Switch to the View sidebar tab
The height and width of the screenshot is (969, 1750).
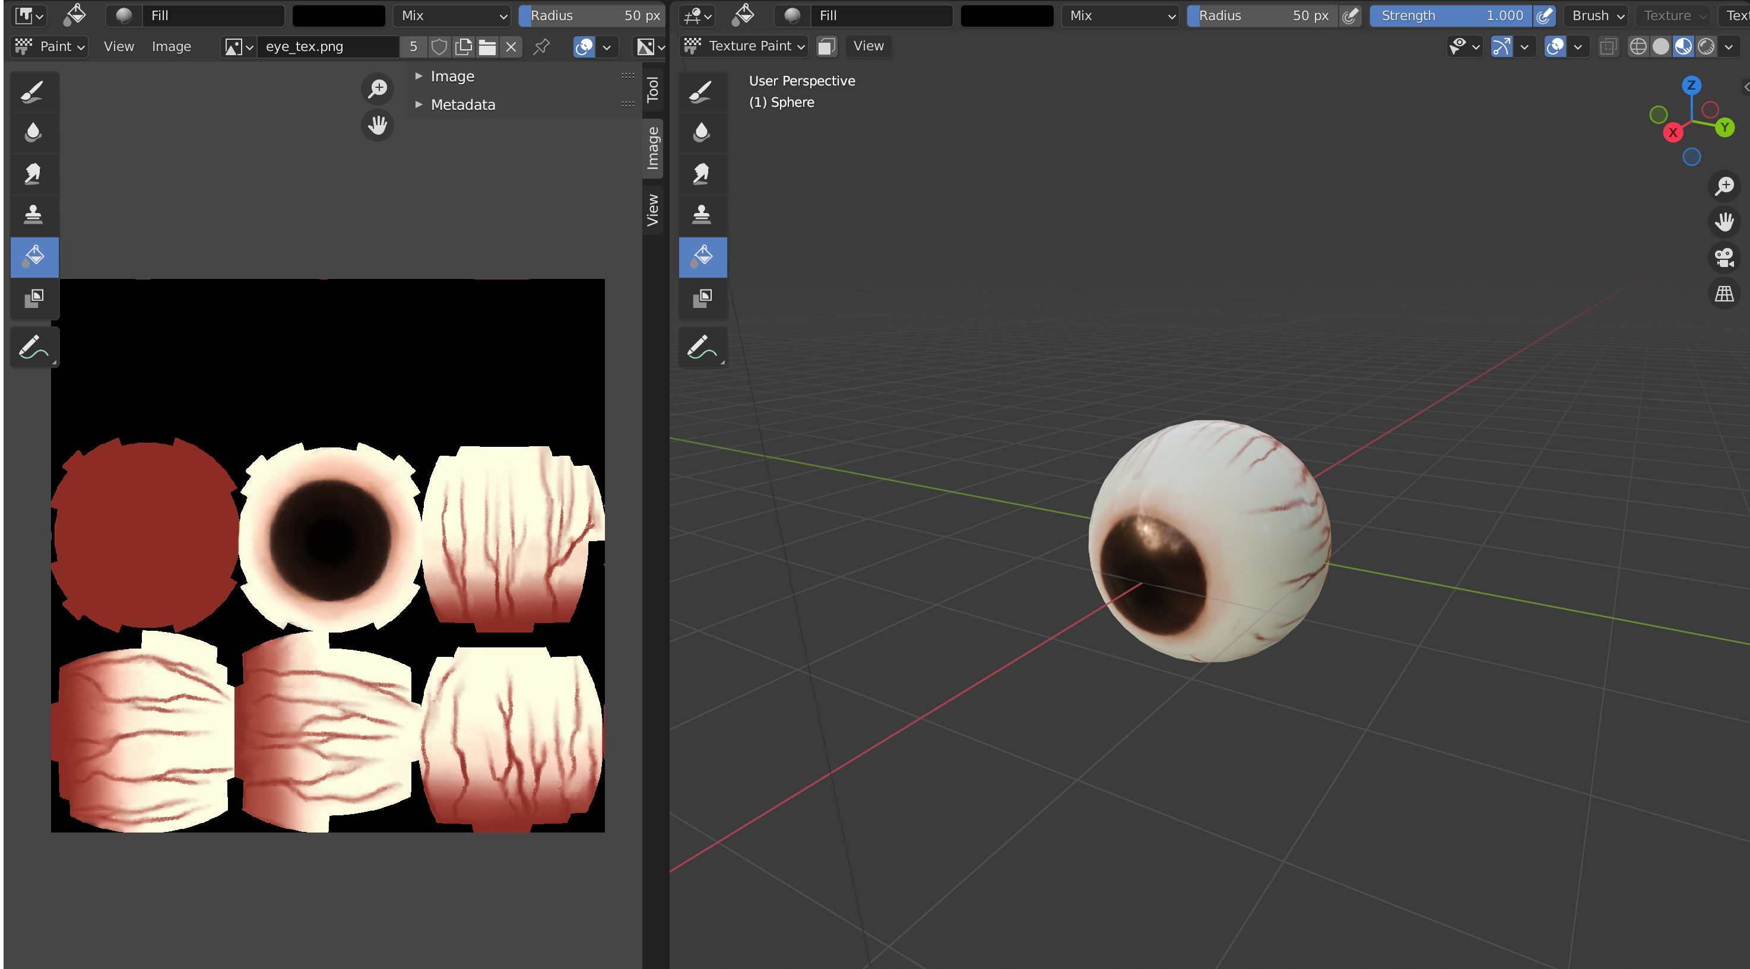coord(653,211)
